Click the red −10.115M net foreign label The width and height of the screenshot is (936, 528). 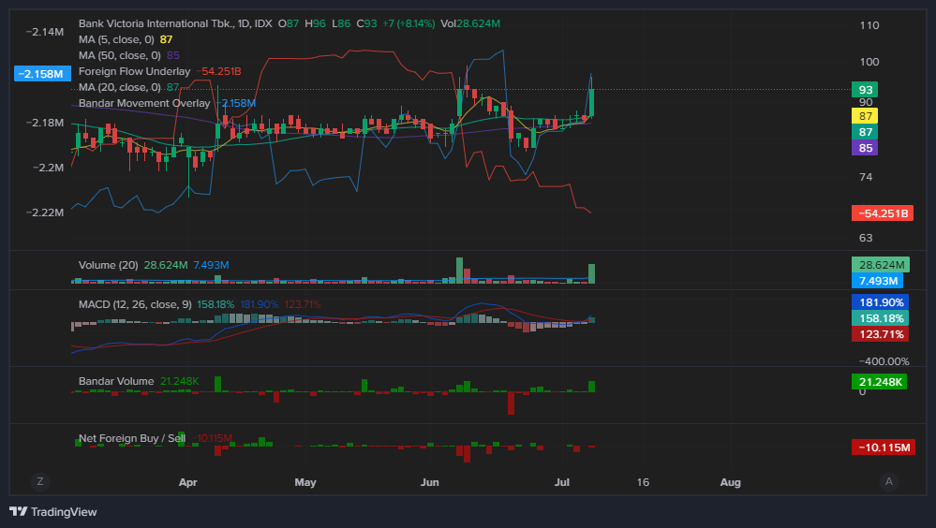click(884, 447)
